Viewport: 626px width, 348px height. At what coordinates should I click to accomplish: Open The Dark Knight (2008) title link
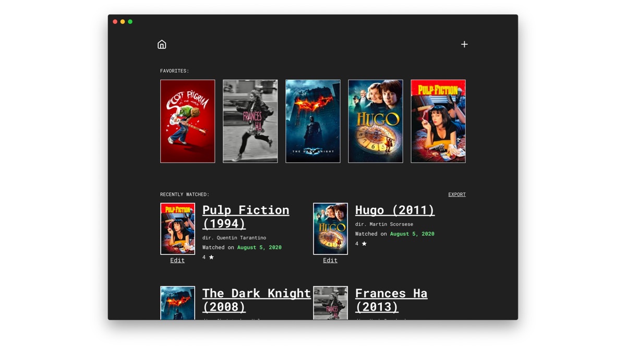[257, 300]
